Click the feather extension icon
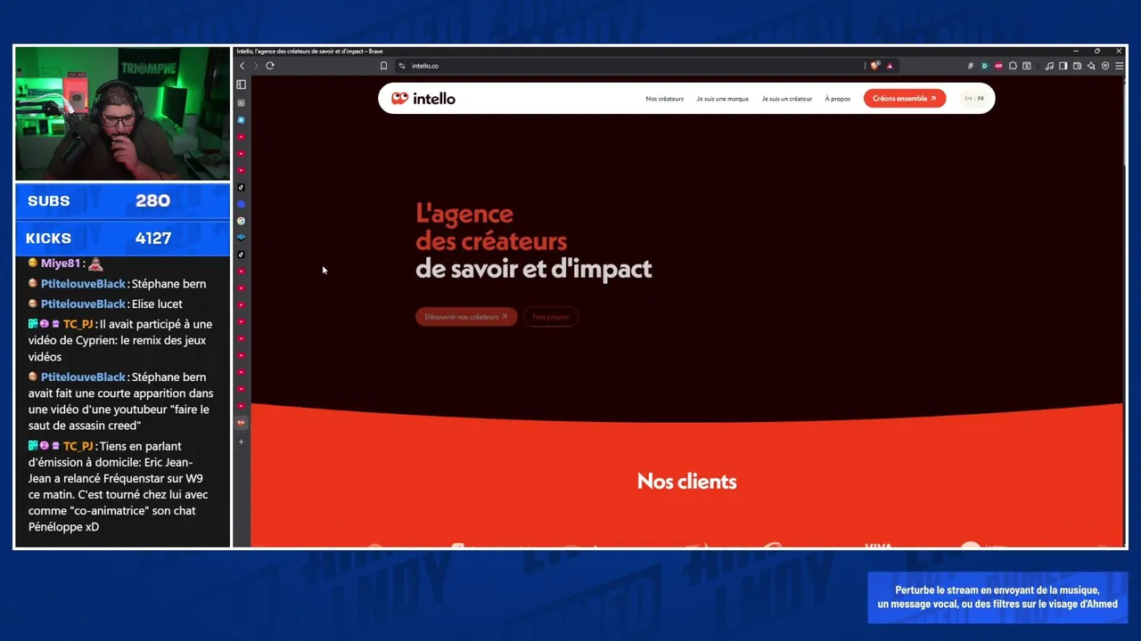The width and height of the screenshot is (1141, 641). tap(971, 66)
